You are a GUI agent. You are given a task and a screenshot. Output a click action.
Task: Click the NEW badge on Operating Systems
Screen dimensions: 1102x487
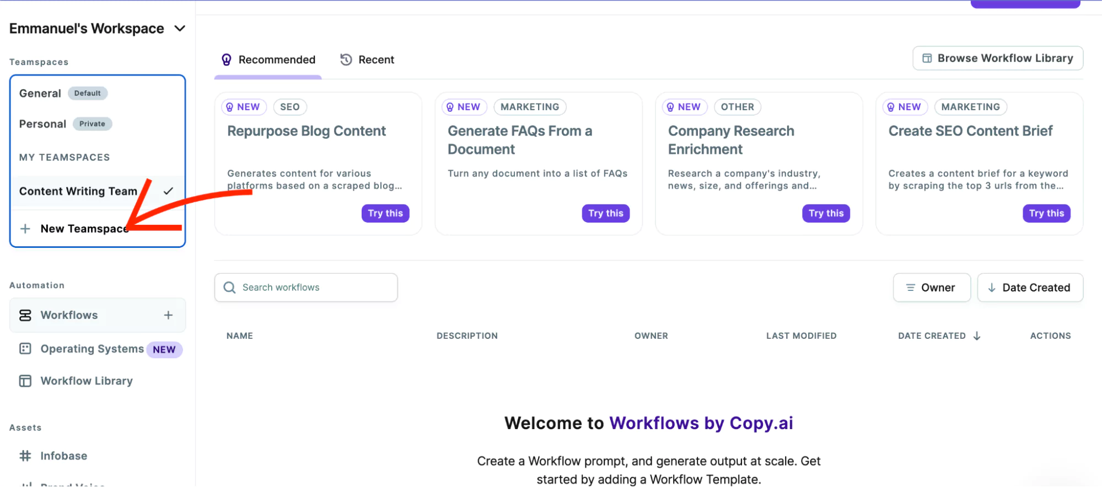pos(164,349)
